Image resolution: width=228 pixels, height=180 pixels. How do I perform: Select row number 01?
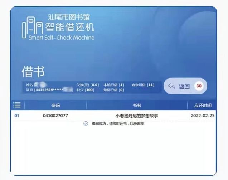pos(17,116)
